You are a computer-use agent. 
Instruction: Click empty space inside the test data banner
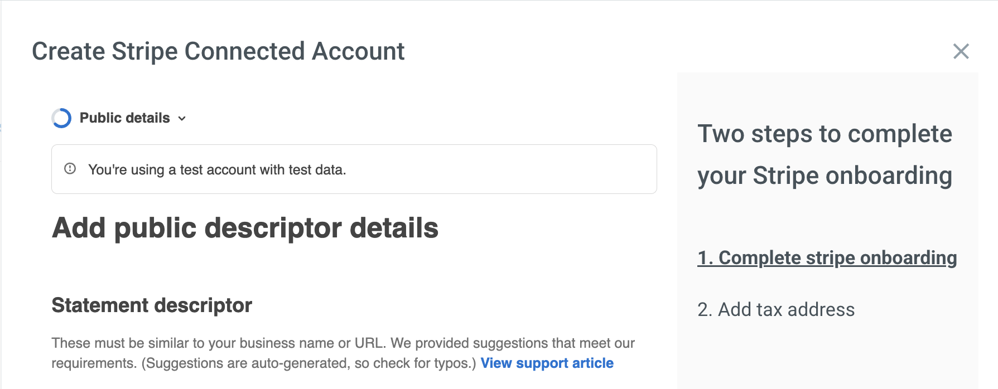pos(502,169)
